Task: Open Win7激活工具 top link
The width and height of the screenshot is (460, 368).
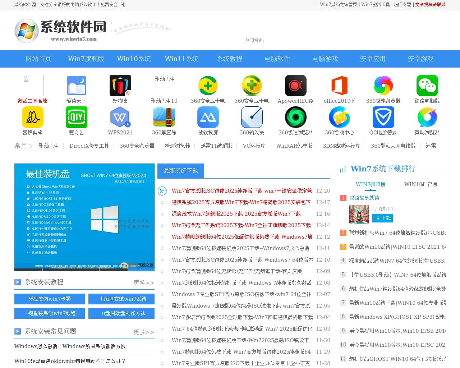Action: [x=376, y=5]
